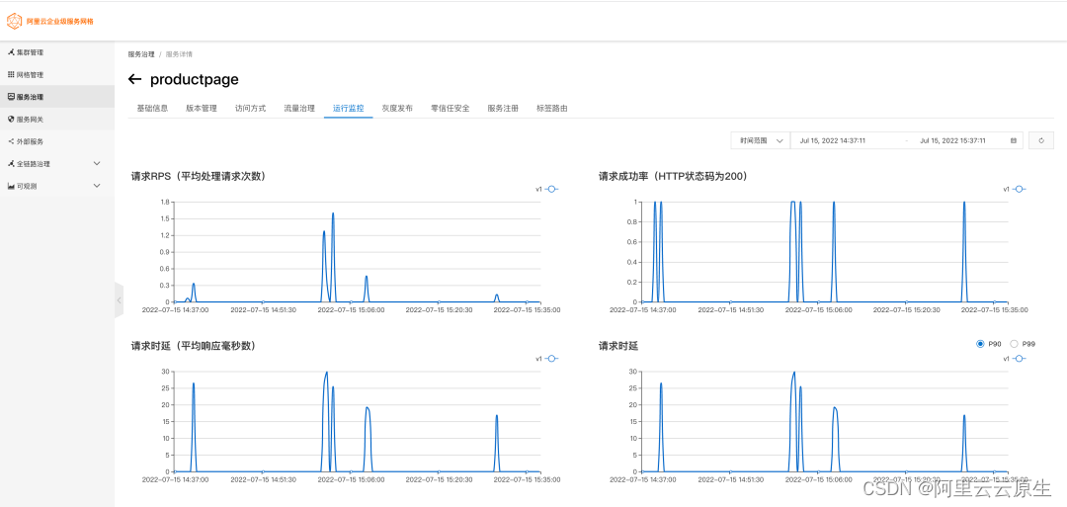Click the 请求成功率（HTTP状态码为200）chart title
Image resolution: width=1067 pixels, height=507 pixels.
coord(674,176)
